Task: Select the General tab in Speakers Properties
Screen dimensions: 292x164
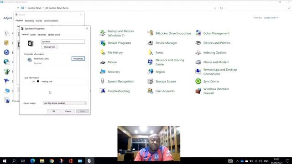Action: pos(25,35)
